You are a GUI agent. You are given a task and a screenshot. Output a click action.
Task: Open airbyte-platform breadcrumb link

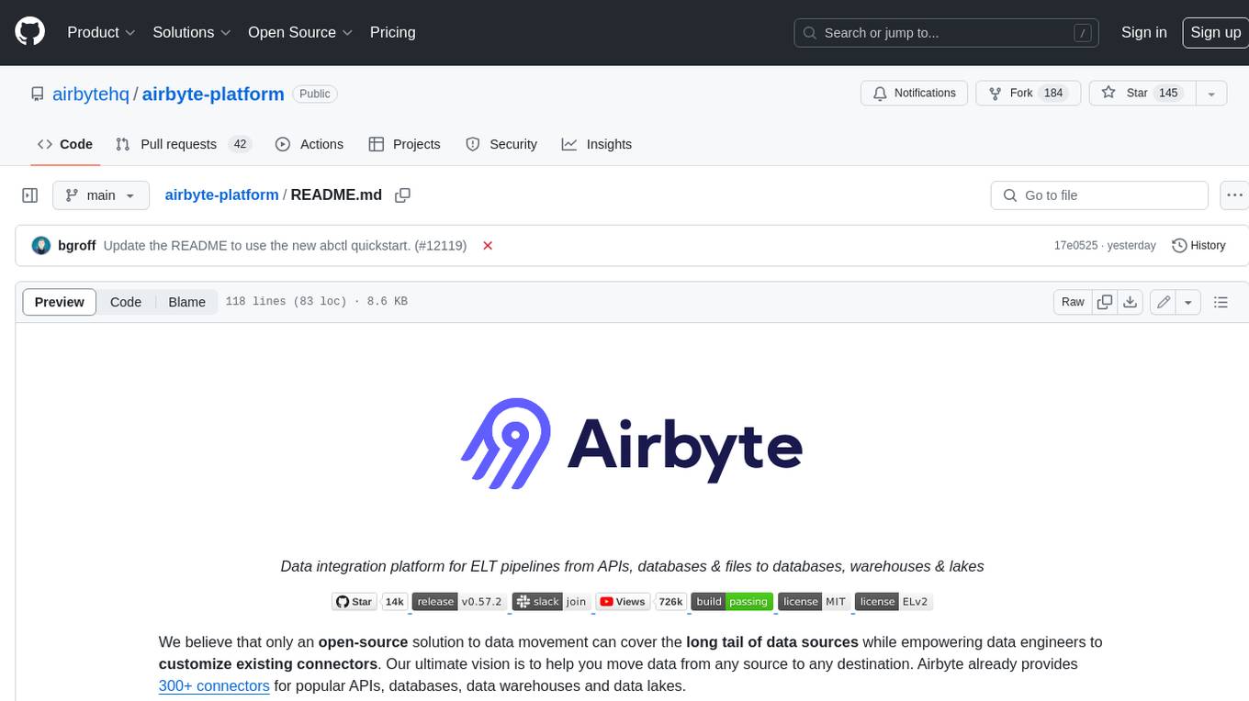click(221, 195)
